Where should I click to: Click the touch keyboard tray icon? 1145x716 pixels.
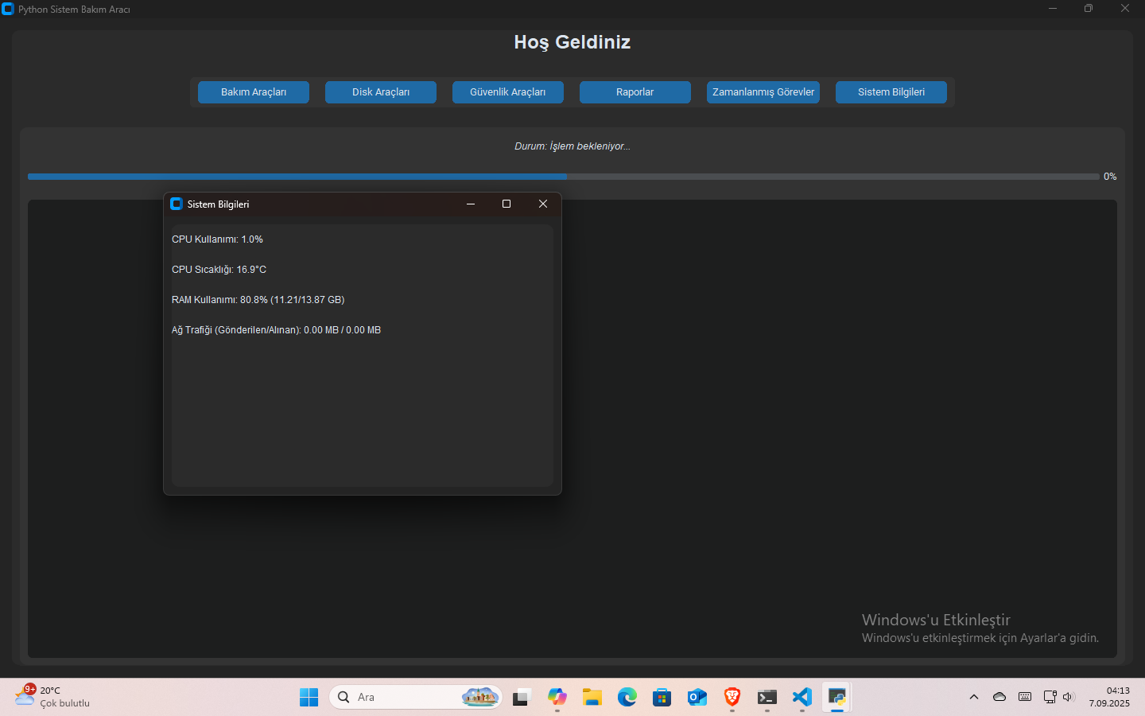pos(1025,697)
